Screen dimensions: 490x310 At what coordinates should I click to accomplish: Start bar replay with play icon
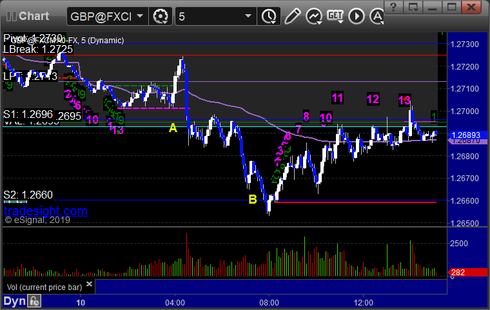(357, 16)
